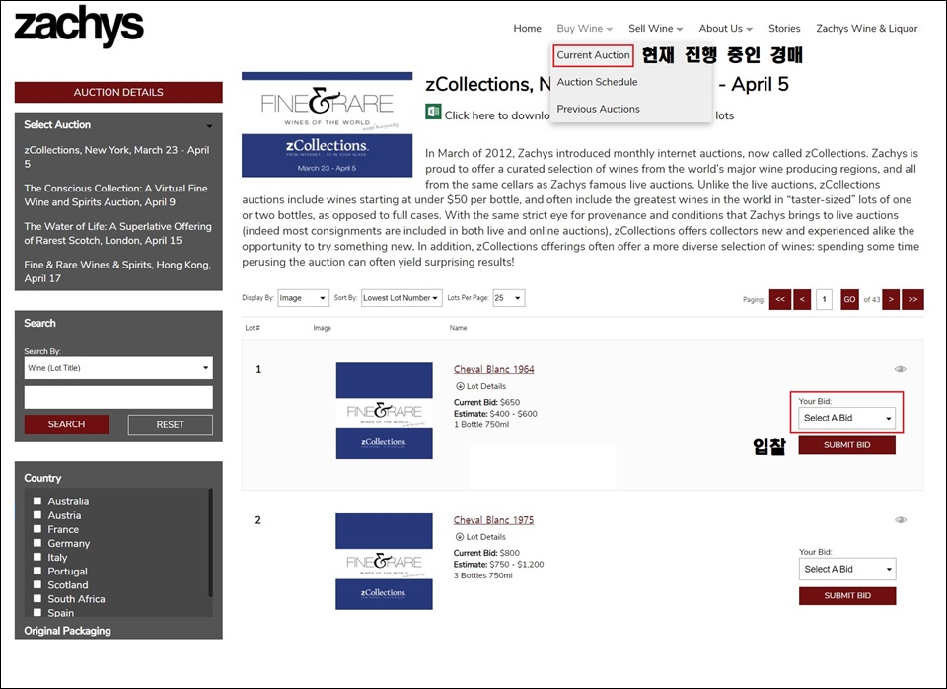Open the Sell Wine menu
This screenshot has height=689, width=947.
point(655,29)
